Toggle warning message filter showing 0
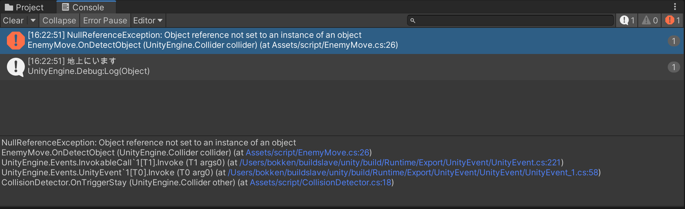The height and width of the screenshot is (209, 685). (650, 21)
